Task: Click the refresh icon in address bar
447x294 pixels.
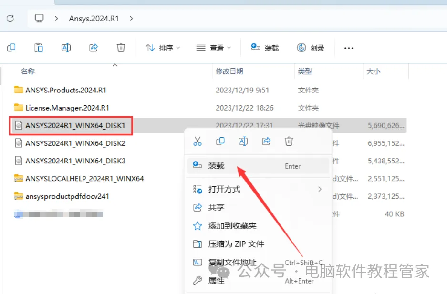Action: point(10,19)
